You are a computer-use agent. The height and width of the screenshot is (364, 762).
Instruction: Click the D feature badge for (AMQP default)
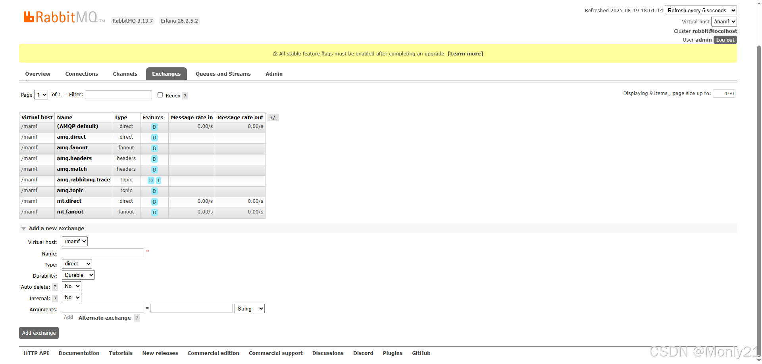pyautogui.click(x=154, y=127)
